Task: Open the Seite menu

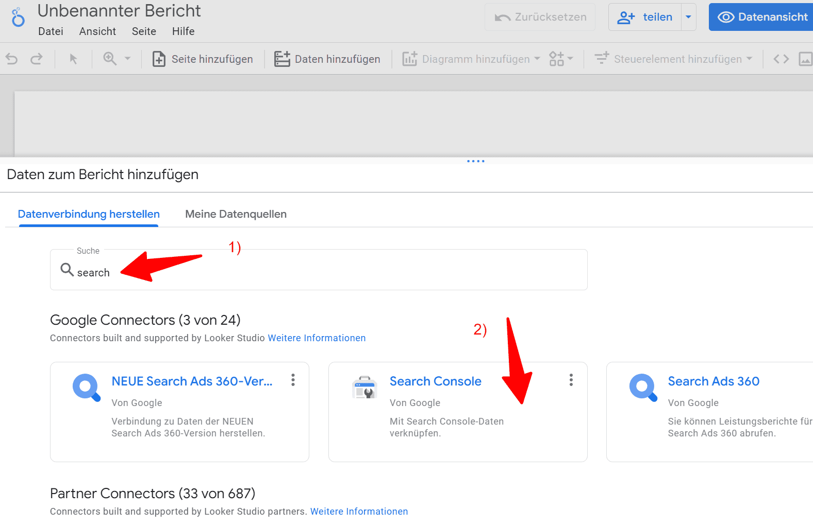Action: (x=144, y=31)
